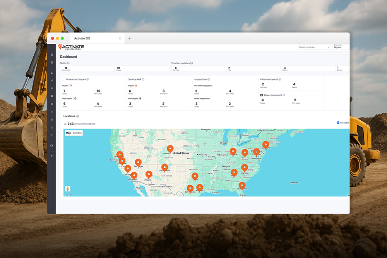The width and height of the screenshot is (387, 258).
Task: Click the info icon next to Shifts
Action: point(68,63)
